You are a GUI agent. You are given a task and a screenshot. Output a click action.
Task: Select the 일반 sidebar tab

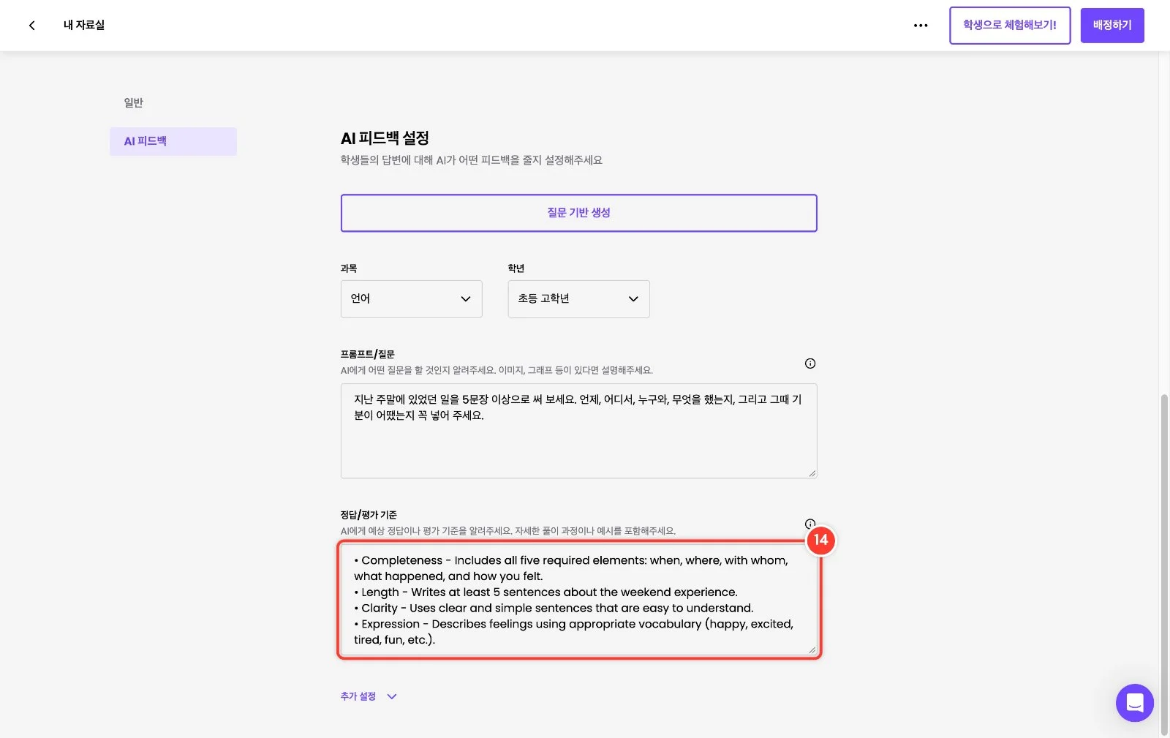point(134,102)
